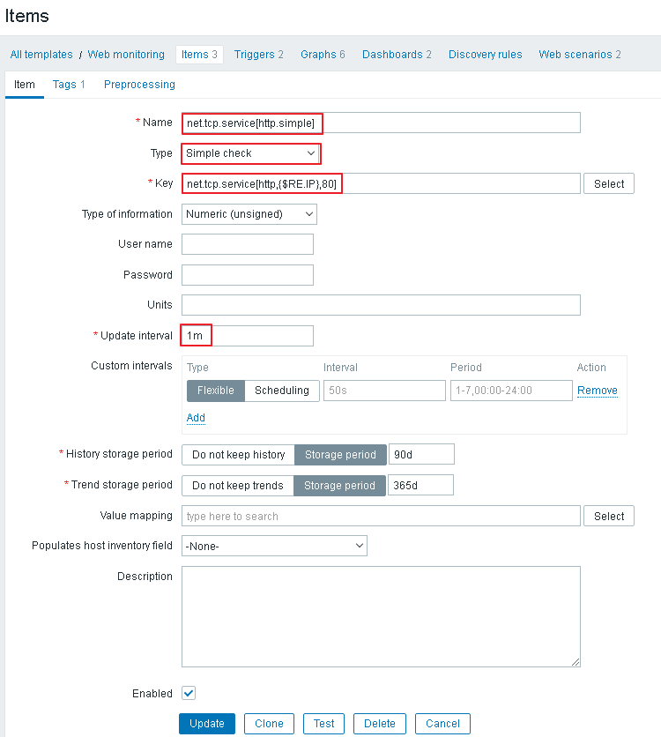Image resolution: width=661 pixels, height=737 pixels.
Task: Click the Password input field
Action: [248, 275]
